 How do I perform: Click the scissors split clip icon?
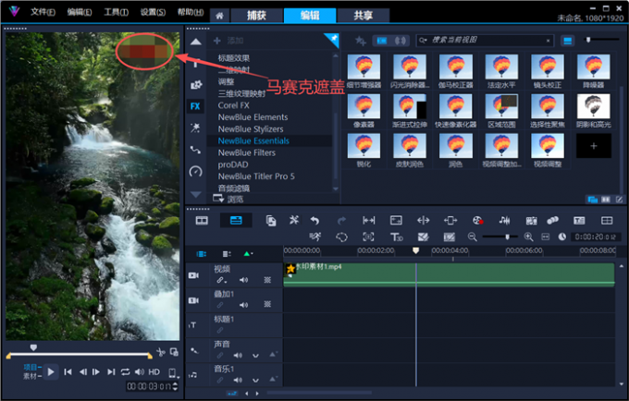tap(161, 352)
